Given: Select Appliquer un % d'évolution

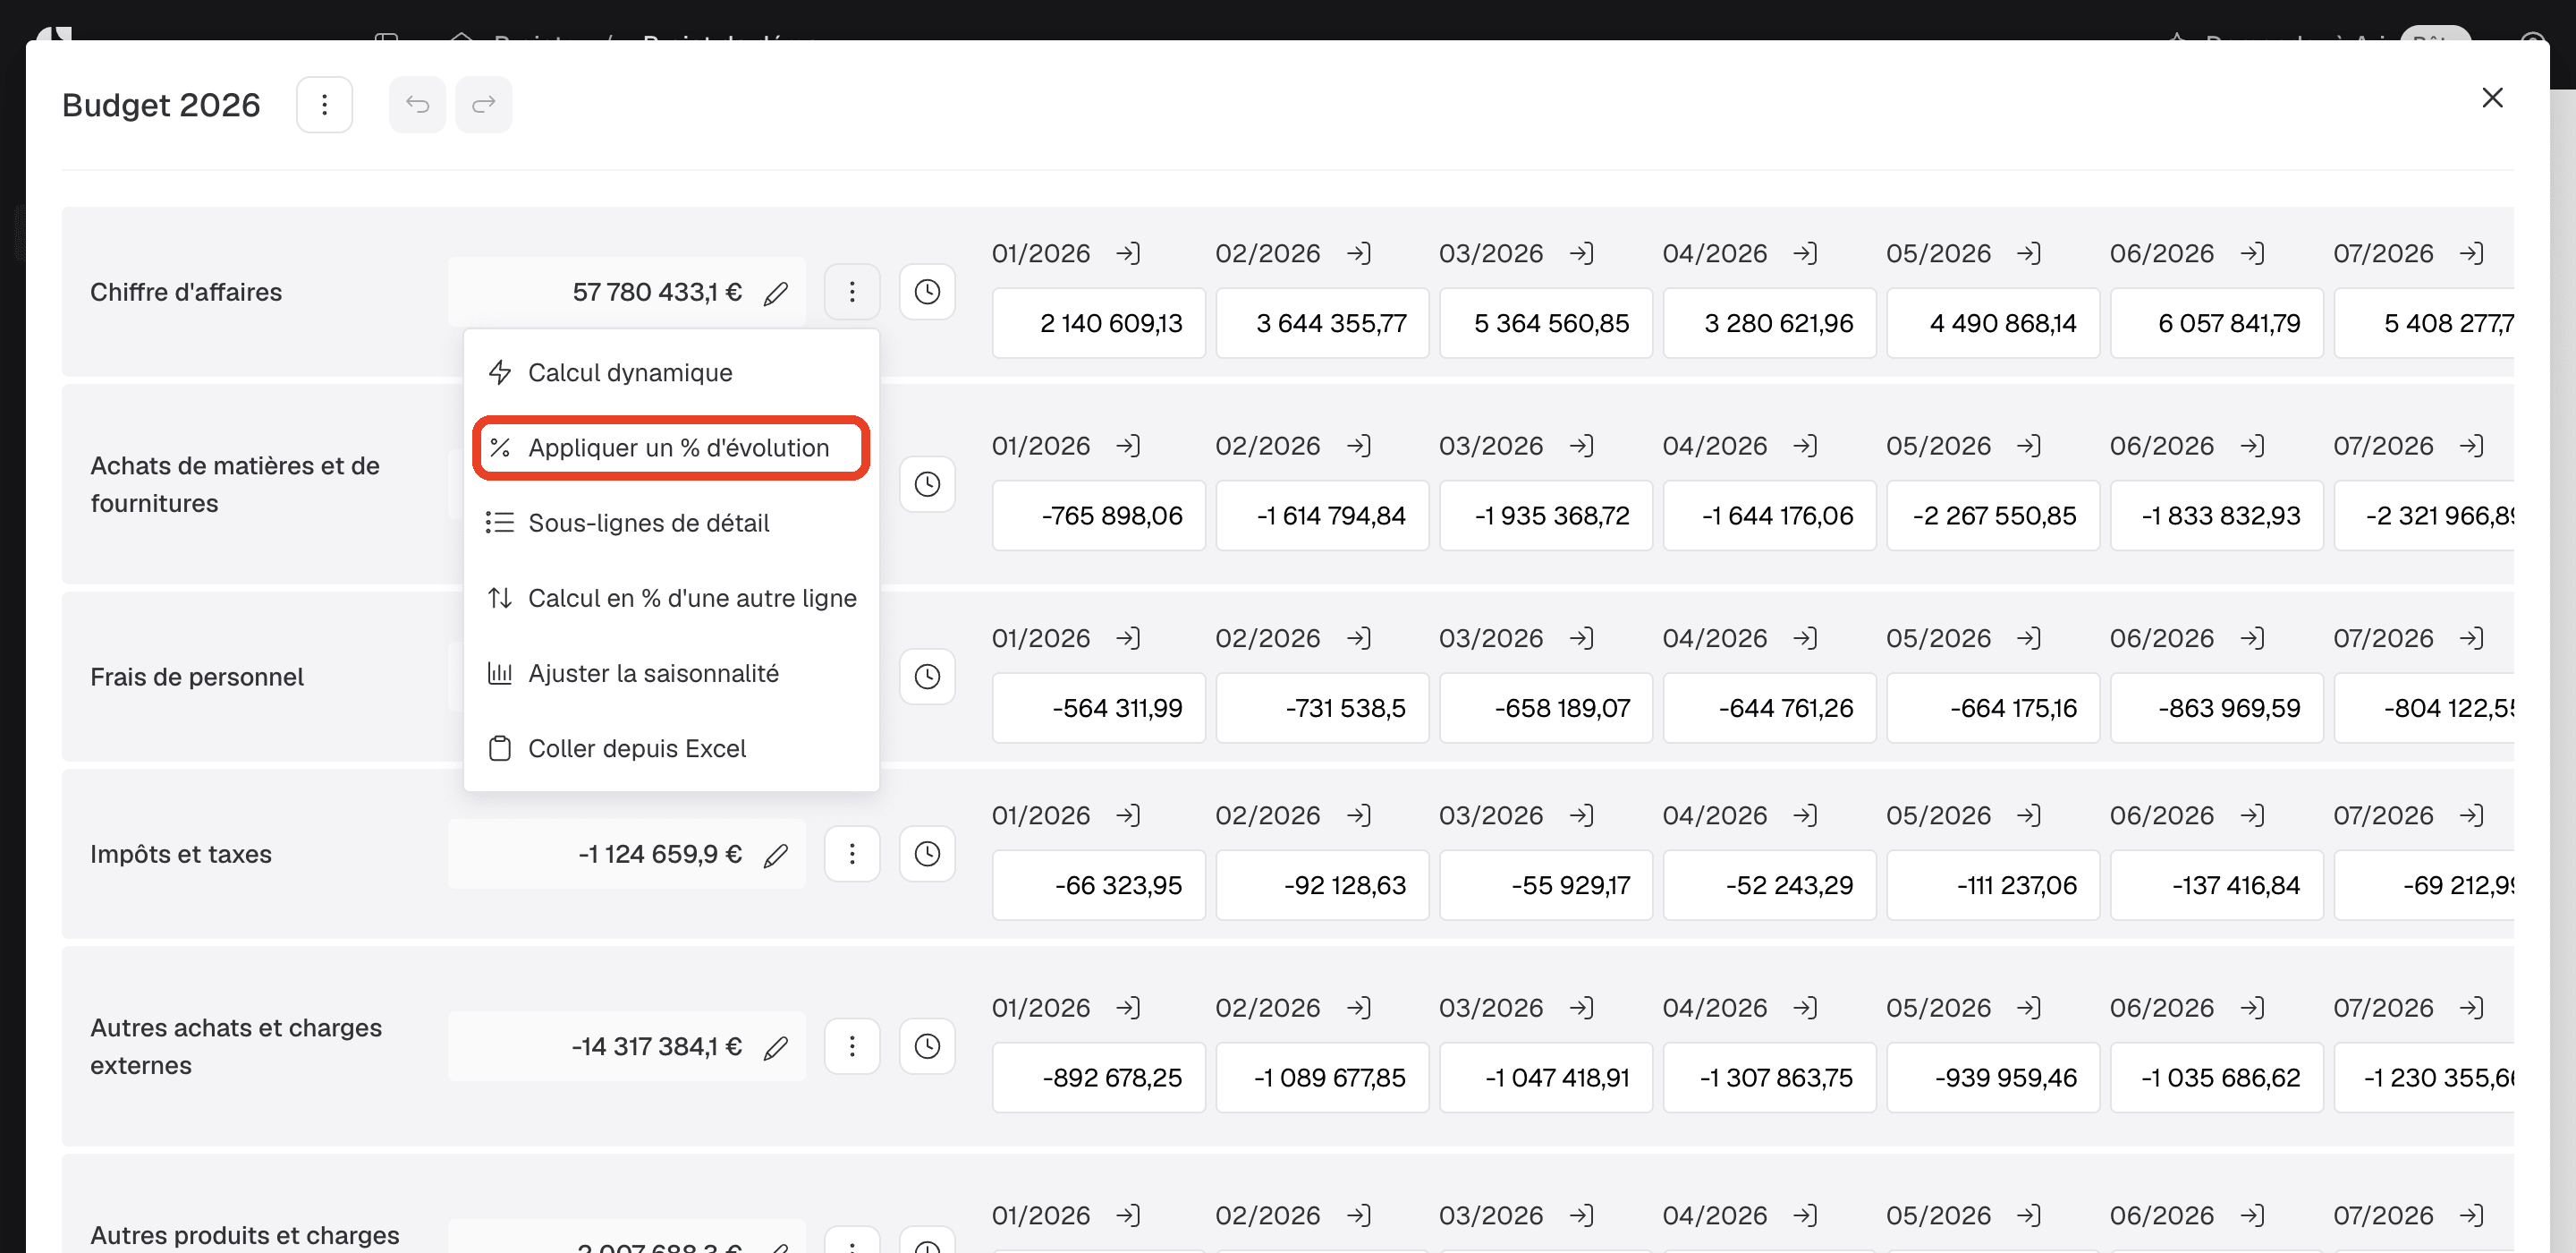Looking at the screenshot, I should pyautogui.click(x=671, y=448).
